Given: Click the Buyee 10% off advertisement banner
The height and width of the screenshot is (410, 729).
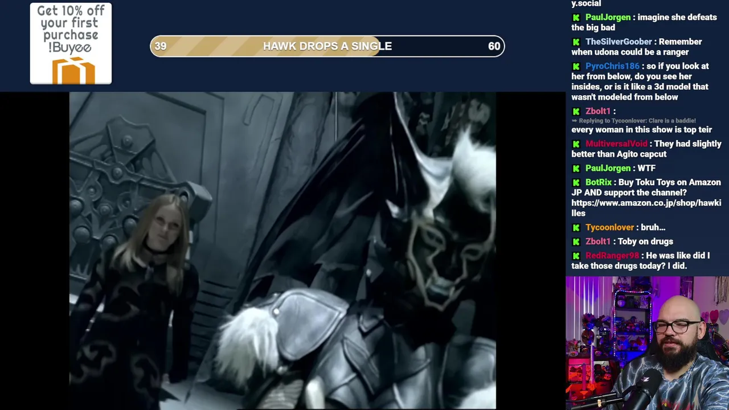Looking at the screenshot, I should point(71,44).
